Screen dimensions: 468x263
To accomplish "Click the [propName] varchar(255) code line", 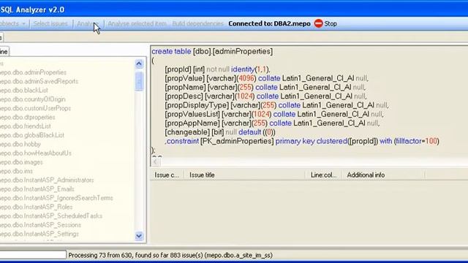I will coord(265,88).
